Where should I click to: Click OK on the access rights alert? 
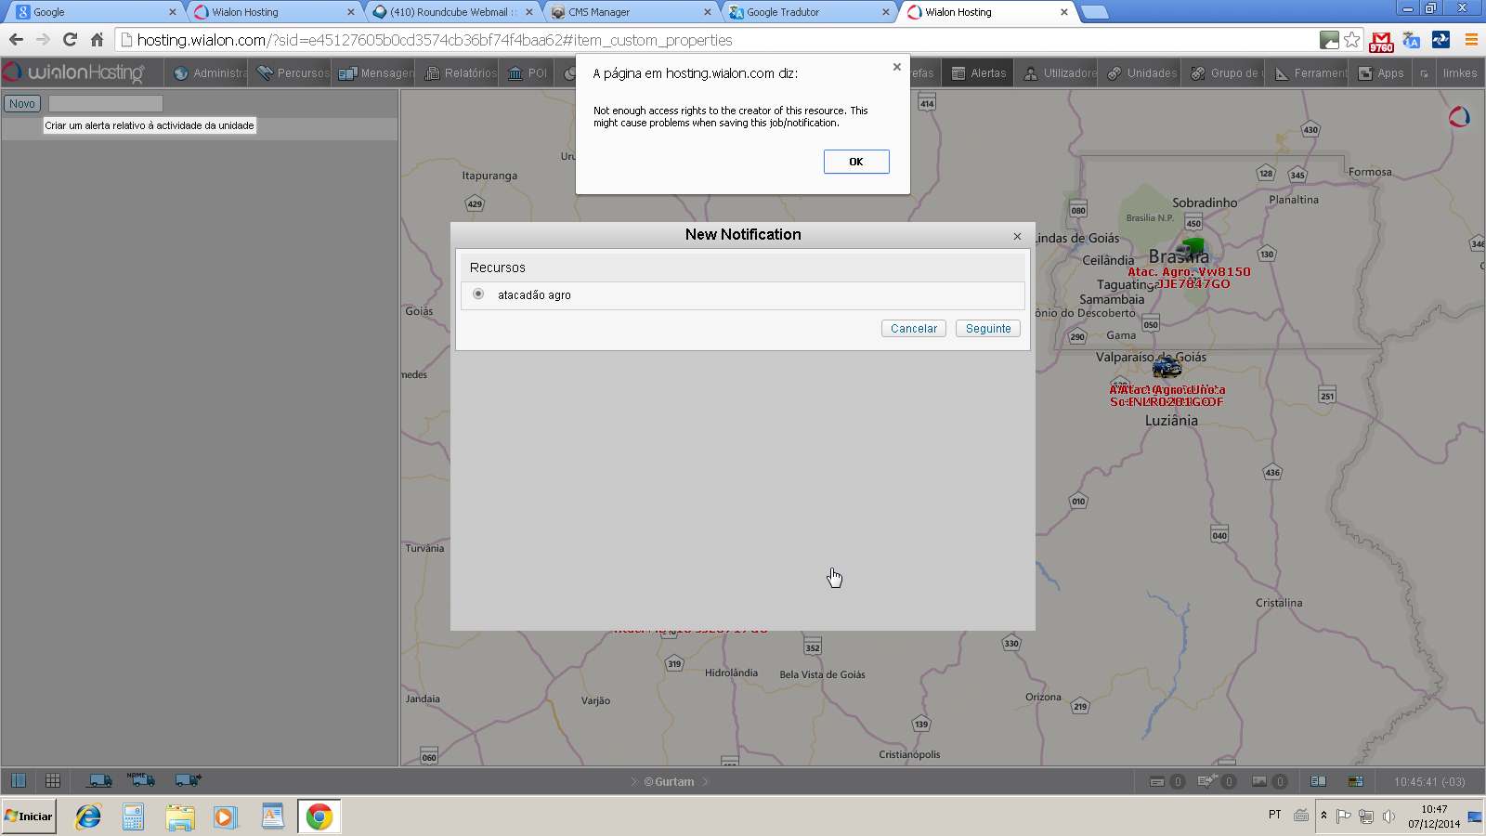tap(855, 162)
